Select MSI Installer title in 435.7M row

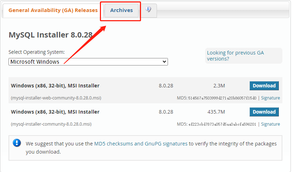coord(55,112)
